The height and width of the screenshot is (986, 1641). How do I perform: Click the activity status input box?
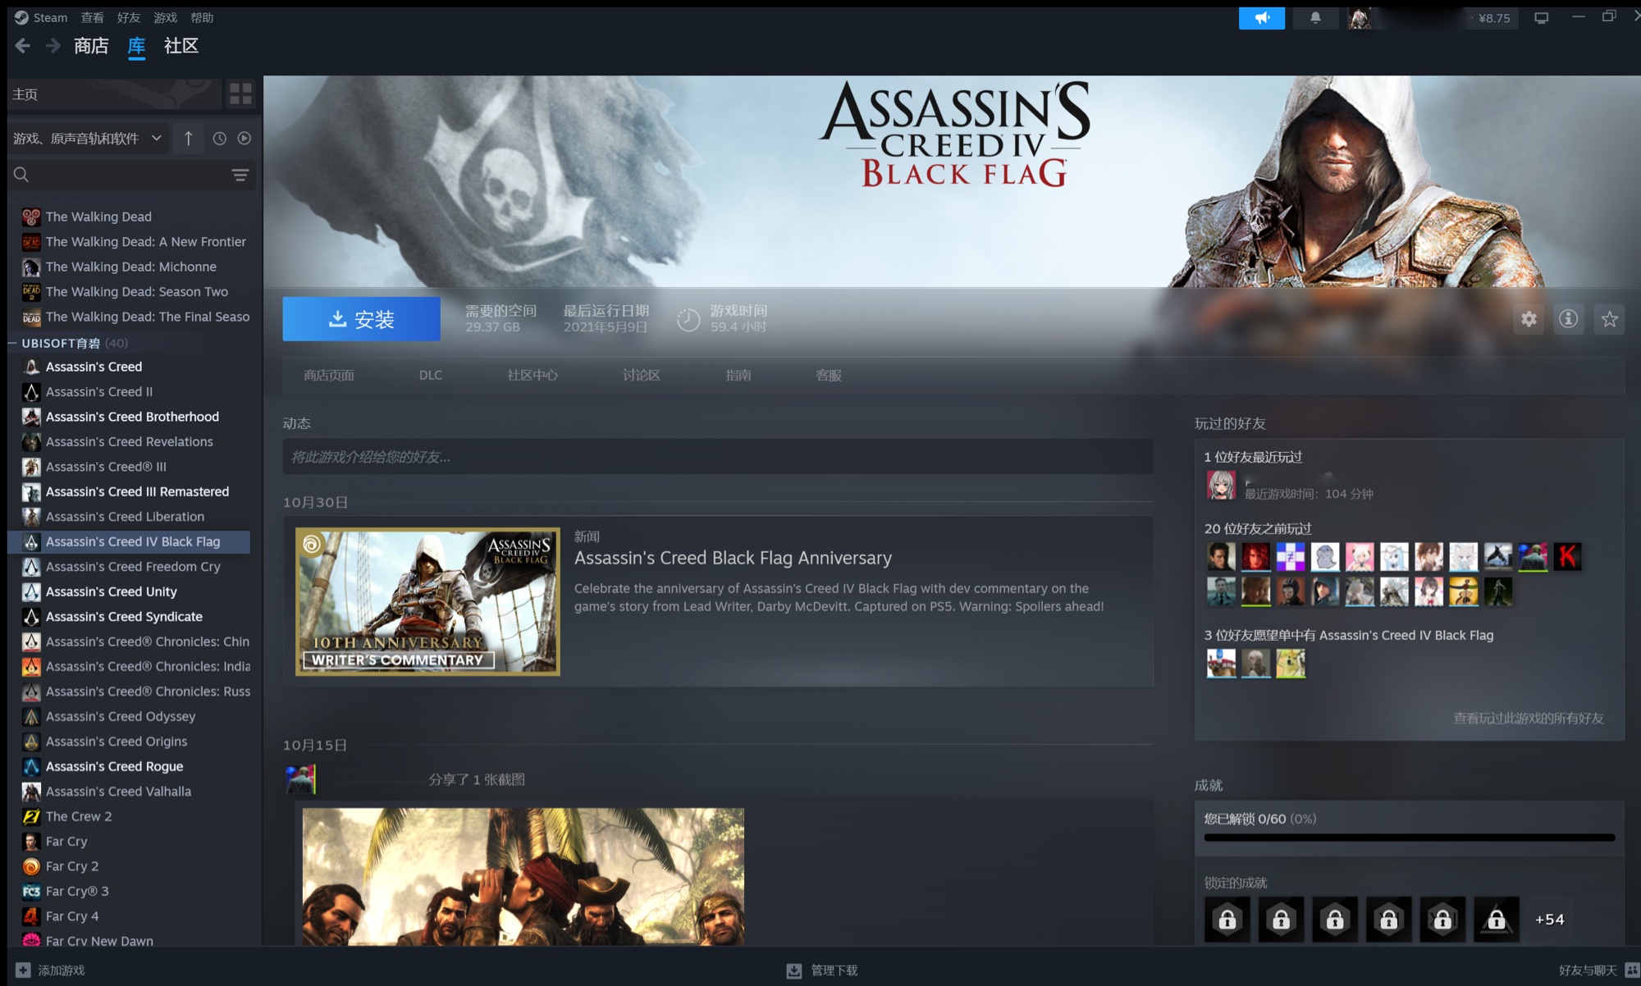click(718, 456)
